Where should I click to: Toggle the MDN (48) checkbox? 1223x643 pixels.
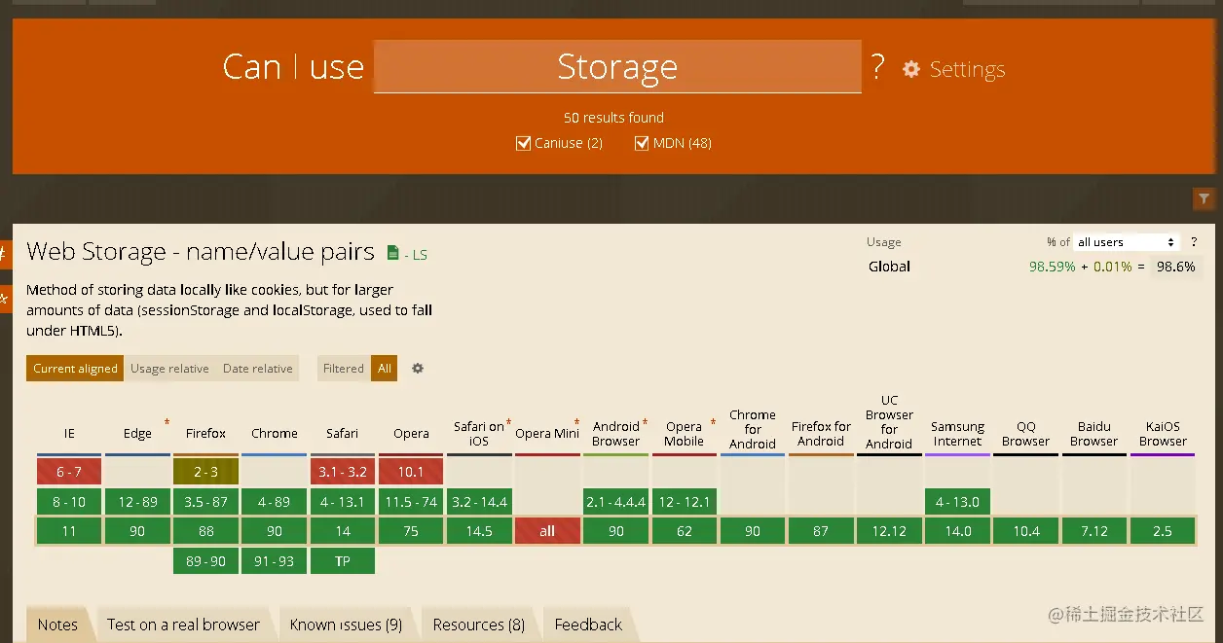(x=642, y=144)
